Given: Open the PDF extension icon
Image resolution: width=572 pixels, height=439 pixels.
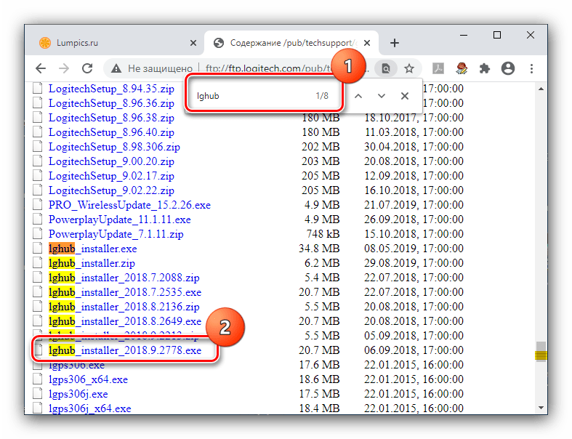Looking at the screenshot, I should 438,68.
